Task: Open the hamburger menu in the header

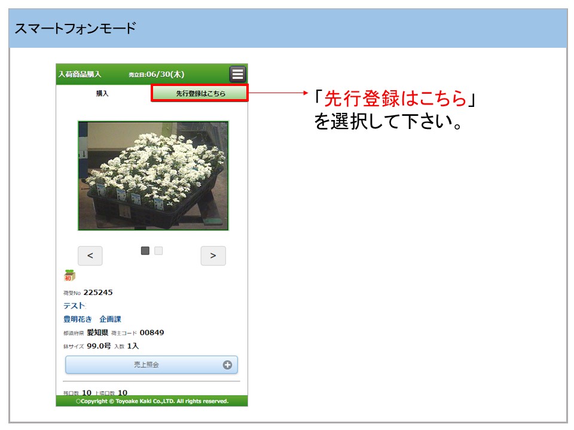Action: click(237, 74)
